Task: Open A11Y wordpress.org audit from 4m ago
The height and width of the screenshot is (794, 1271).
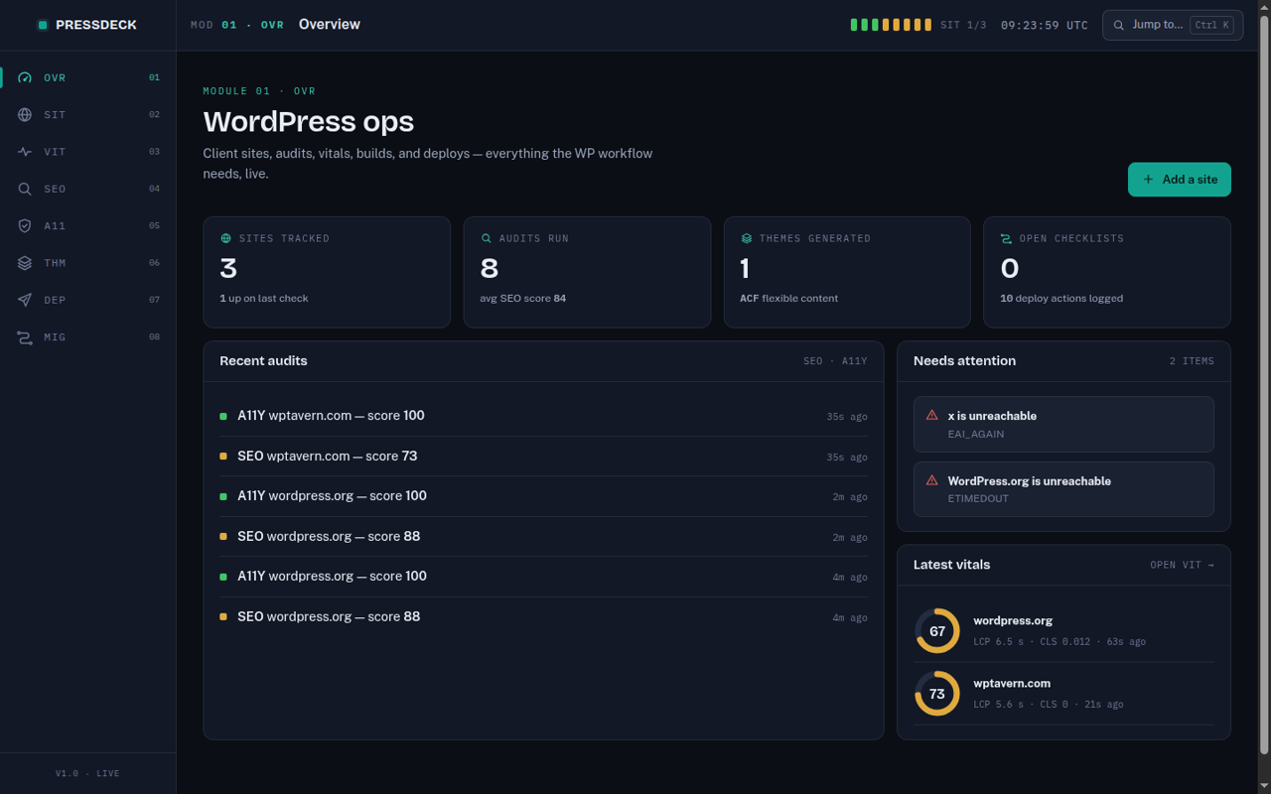Action: (x=543, y=577)
